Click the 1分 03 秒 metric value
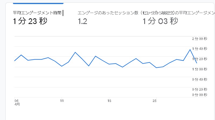The height and width of the screenshot is (120, 215). (x=160, y=21)
